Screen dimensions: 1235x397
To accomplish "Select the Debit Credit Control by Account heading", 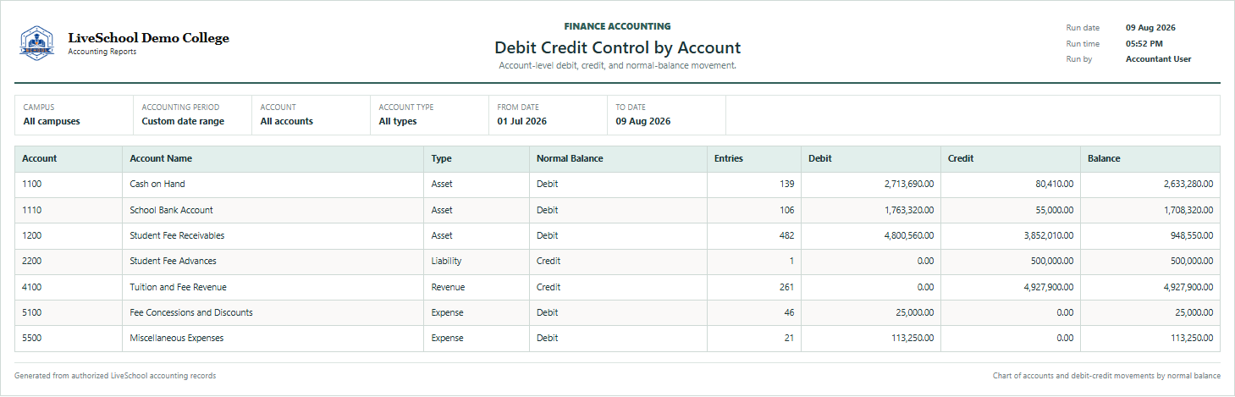I will pos(617,47).
